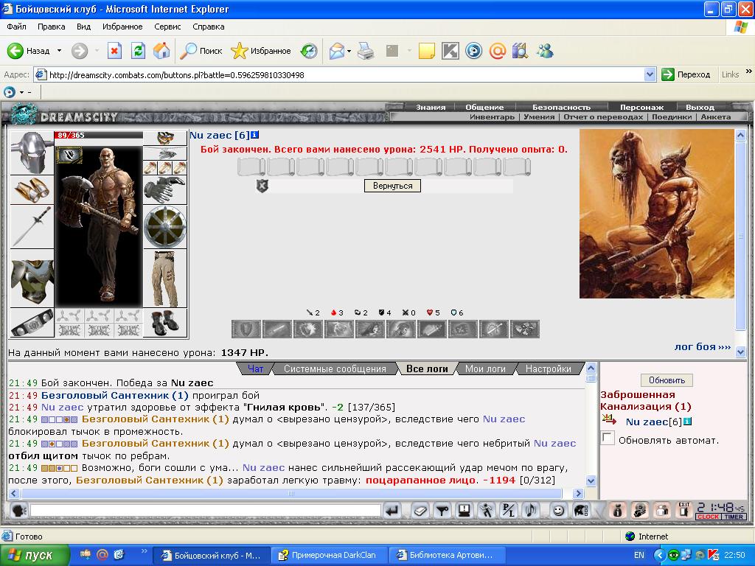This screenshot has width=755, height=566.
Task: Click the Windows пуск Start button
Action: point(34,555)
